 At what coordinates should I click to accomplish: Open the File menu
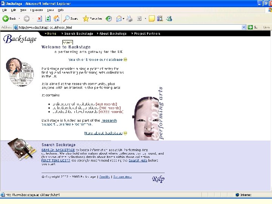(x=5, y=10)
